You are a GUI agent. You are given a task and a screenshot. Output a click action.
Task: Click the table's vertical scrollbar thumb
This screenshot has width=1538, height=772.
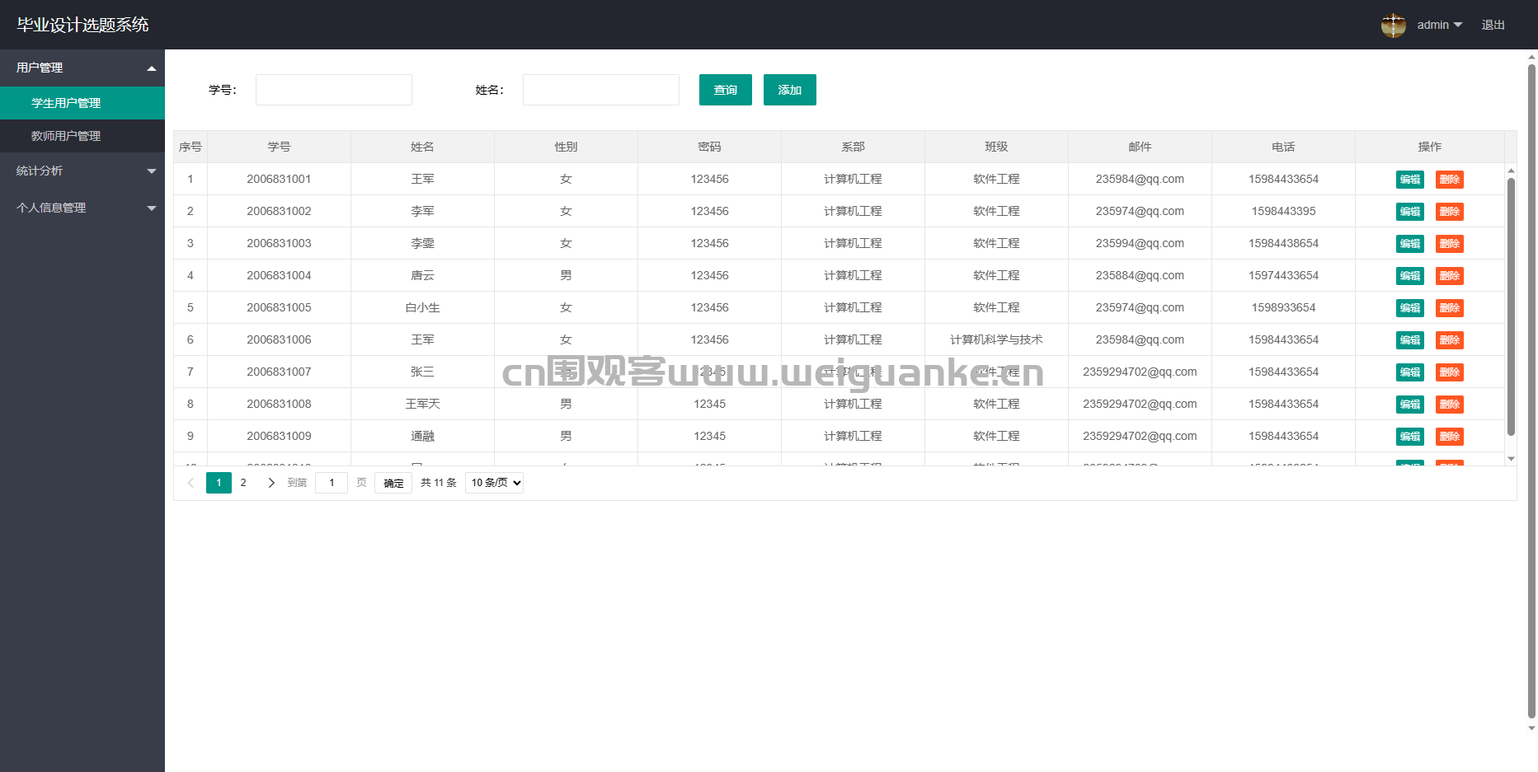(x=1511, y=306)
